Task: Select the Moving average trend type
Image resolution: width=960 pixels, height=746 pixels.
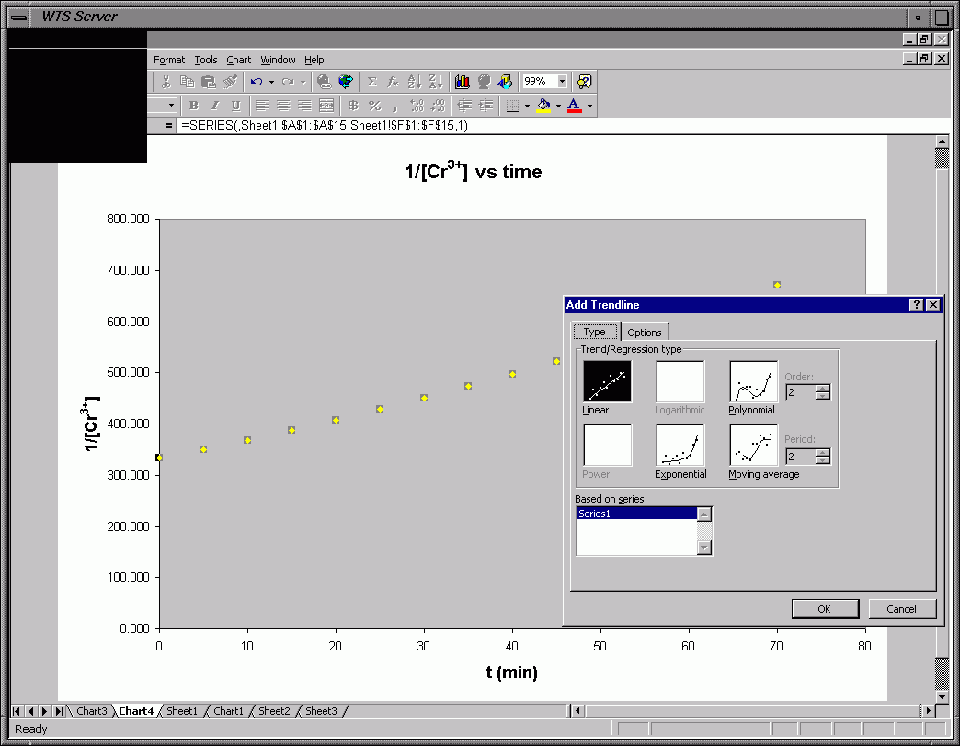Action: tap(753, 445)
